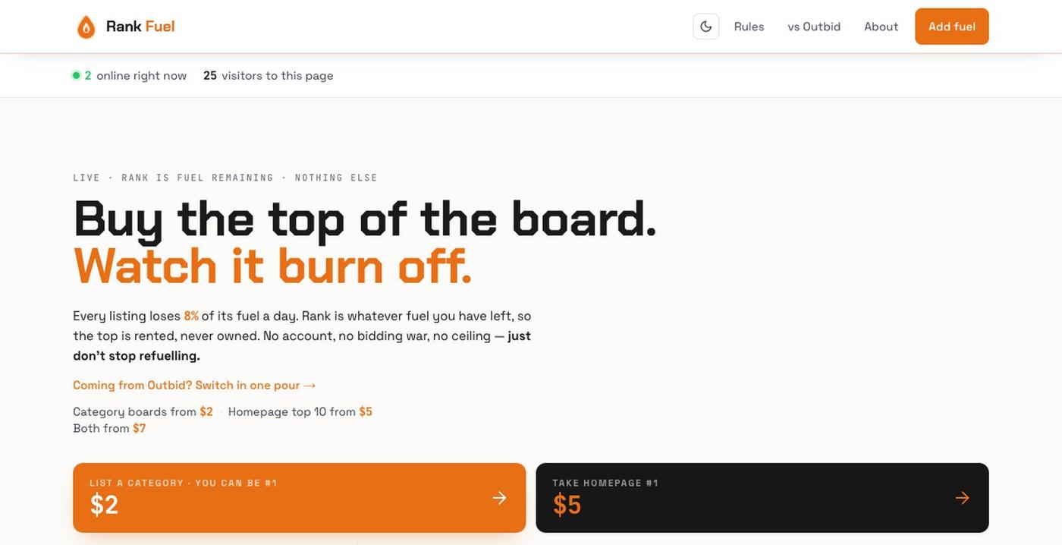Click the $7 price after 'Both from'
The image size is (1062, 545).
(x=140, y=428)
